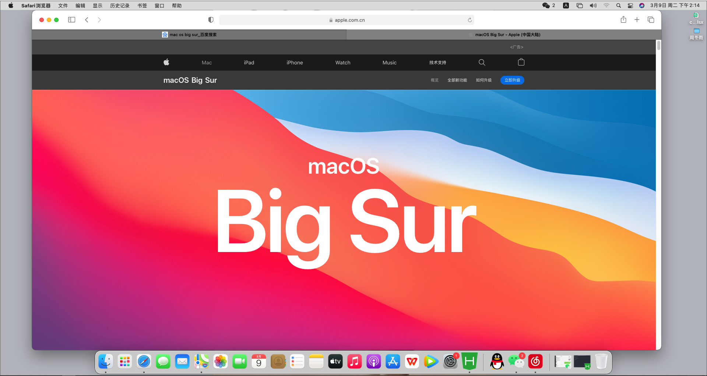Open the 帮助 menu
Image resolution: width=707 pixels, height=376 pixels.
pos(177,6)
